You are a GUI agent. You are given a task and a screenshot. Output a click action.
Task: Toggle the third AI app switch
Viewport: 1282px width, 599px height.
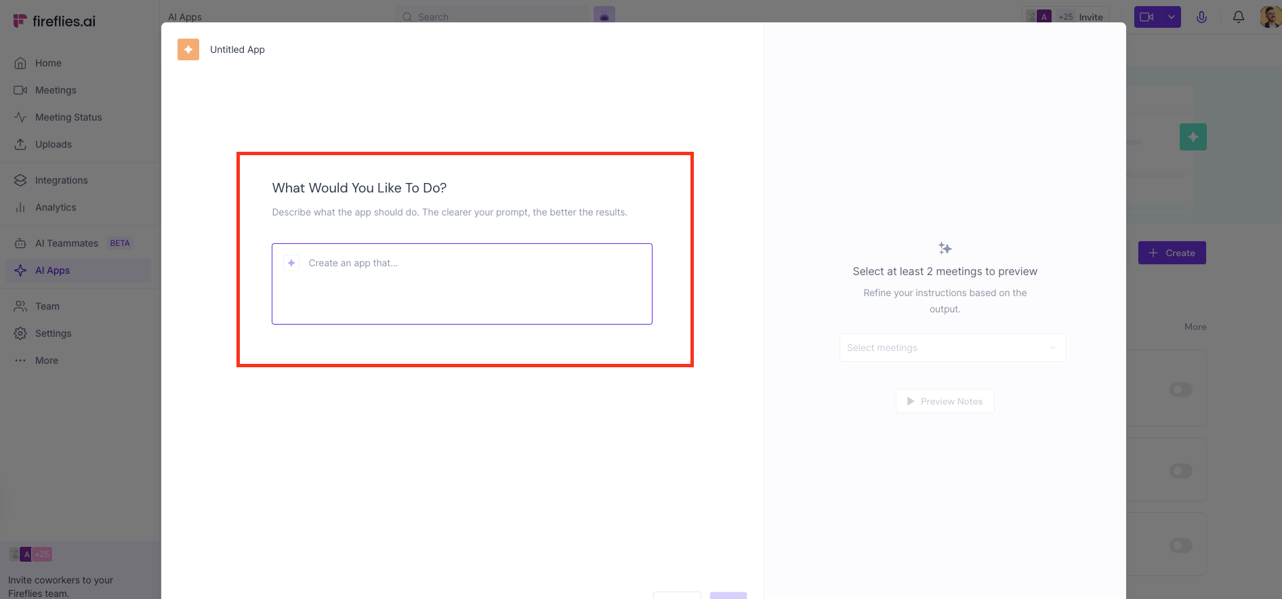(1180, 545)
